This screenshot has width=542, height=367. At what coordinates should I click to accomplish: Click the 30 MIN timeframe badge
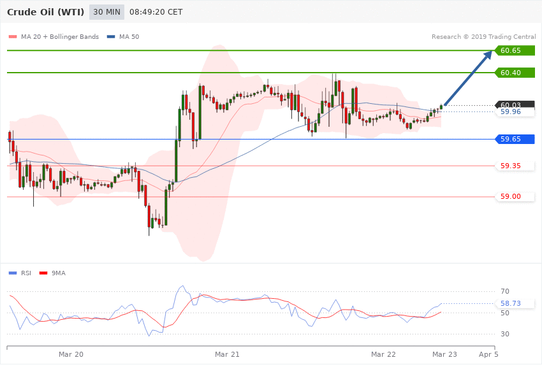(106, 12)
